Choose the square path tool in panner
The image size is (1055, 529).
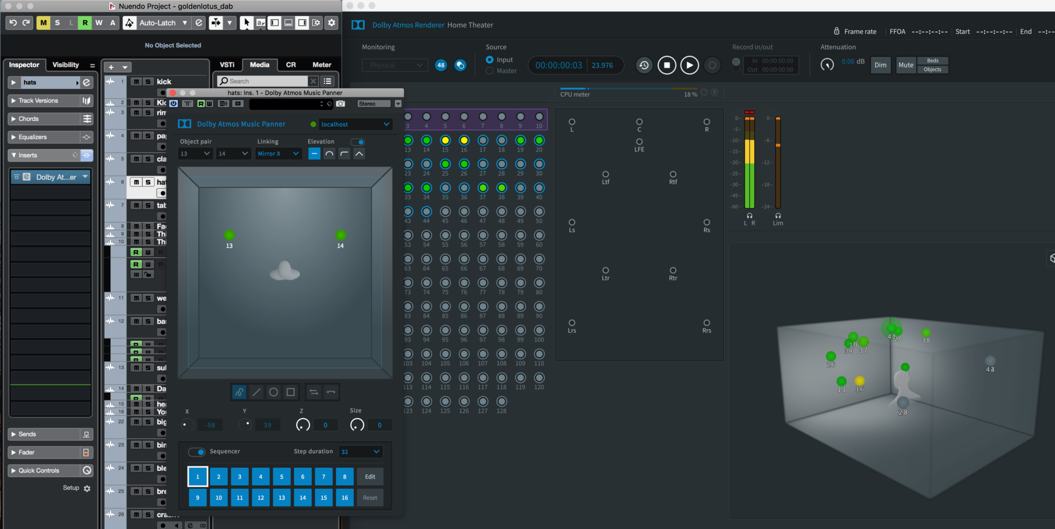point(291,392)
